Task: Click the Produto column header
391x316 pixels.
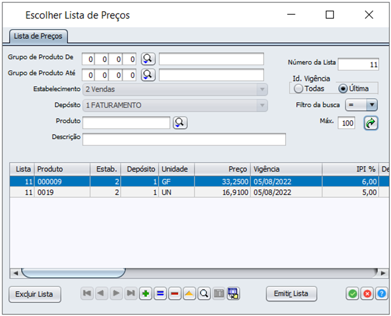Action: pos(62,169)
